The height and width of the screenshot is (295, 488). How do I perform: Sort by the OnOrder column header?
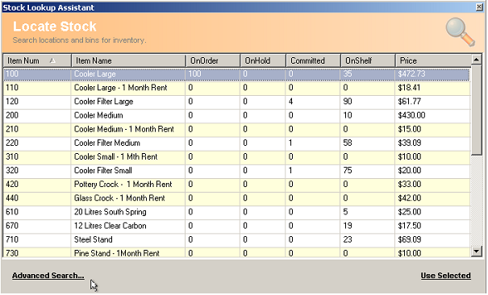pos(213,60)
